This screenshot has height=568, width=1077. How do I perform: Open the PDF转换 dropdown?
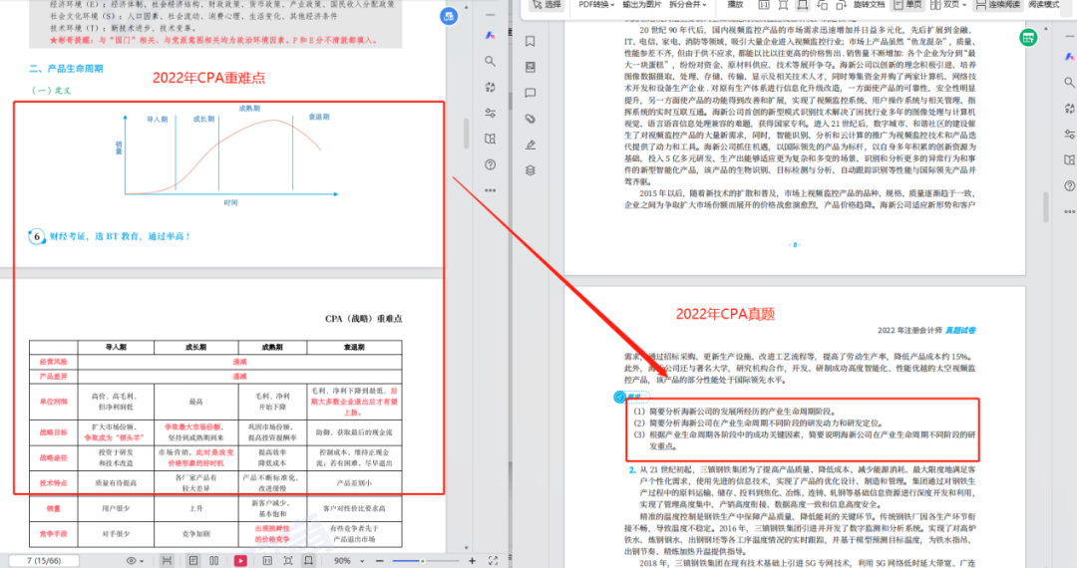tap(597, 4)
